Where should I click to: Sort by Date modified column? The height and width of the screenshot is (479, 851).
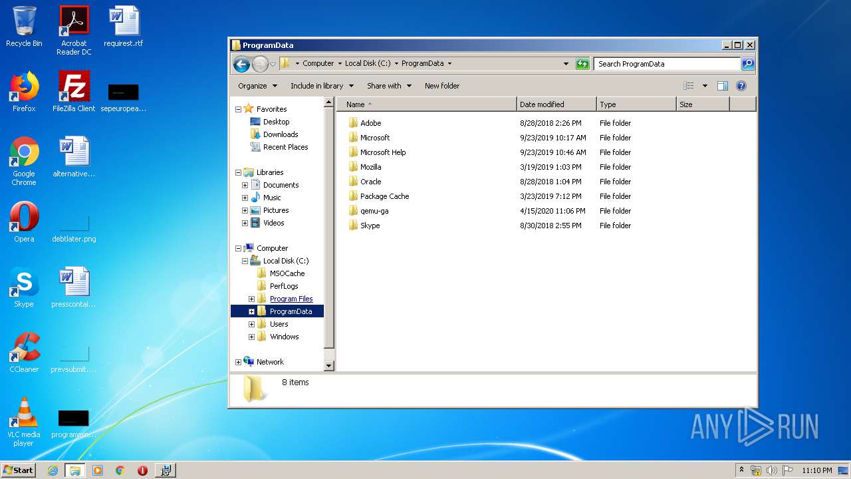click(556, 104)
